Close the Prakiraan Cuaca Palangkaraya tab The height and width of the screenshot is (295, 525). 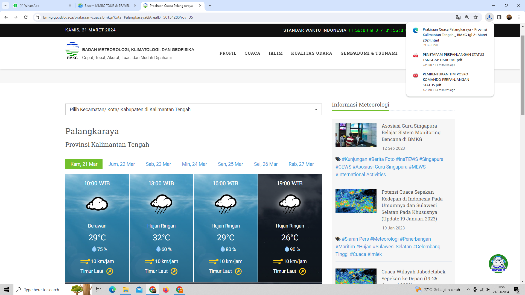click(x=200, y=5)
